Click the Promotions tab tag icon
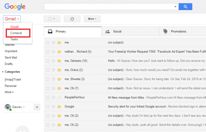The image size is (206, 132). [x=165, y=31]
